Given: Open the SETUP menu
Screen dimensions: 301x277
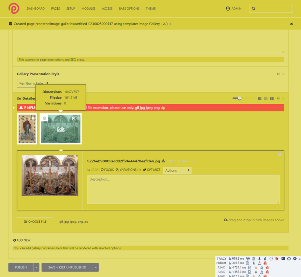Looking at the screenshot, I should pos(70,8).
